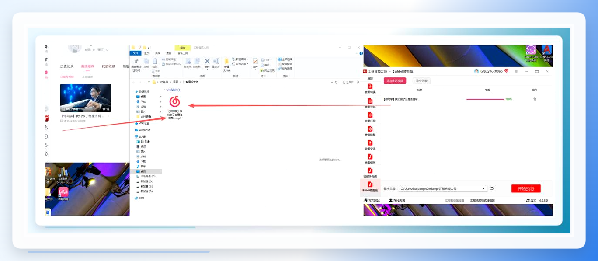Click the 添加B站视频 button
Screen dimensions: 598x261
click(395, 80)
